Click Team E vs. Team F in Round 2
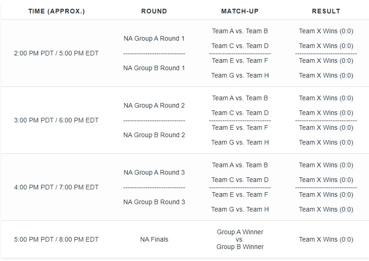369x261 pixels. (240, 127)
